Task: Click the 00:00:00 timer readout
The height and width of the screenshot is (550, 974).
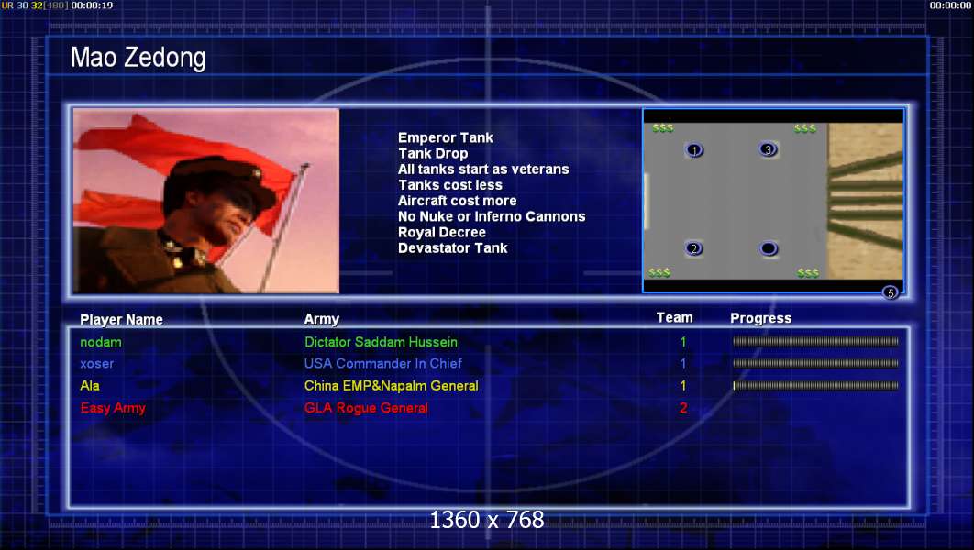Action: pyautogui.click(x=950, y=5)
